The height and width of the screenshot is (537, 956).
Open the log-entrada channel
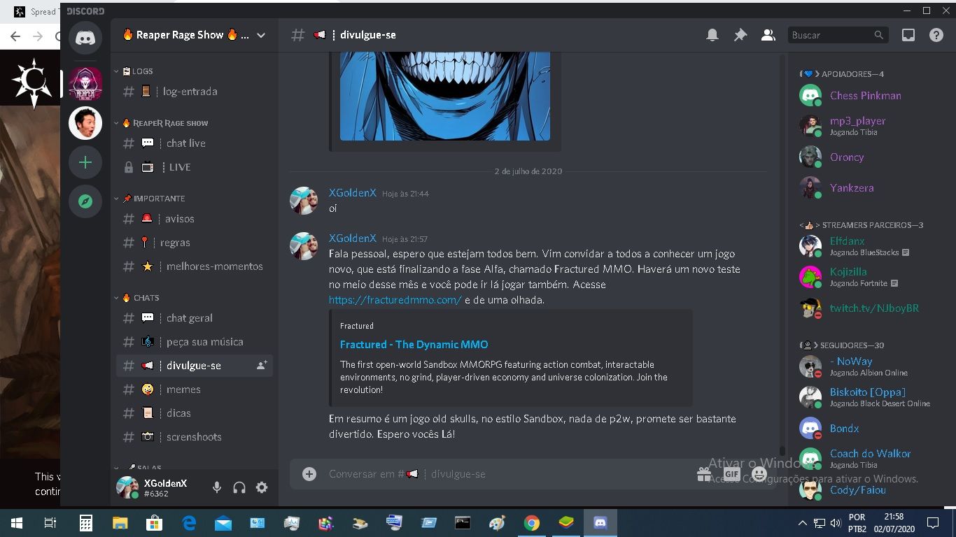coord(195,92)
